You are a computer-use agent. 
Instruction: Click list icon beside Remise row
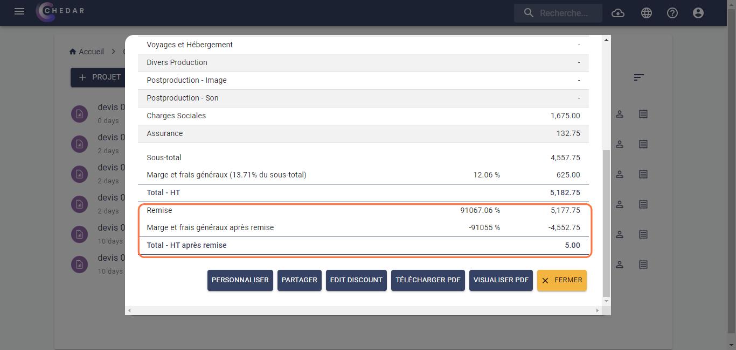[x=643, y=204]
